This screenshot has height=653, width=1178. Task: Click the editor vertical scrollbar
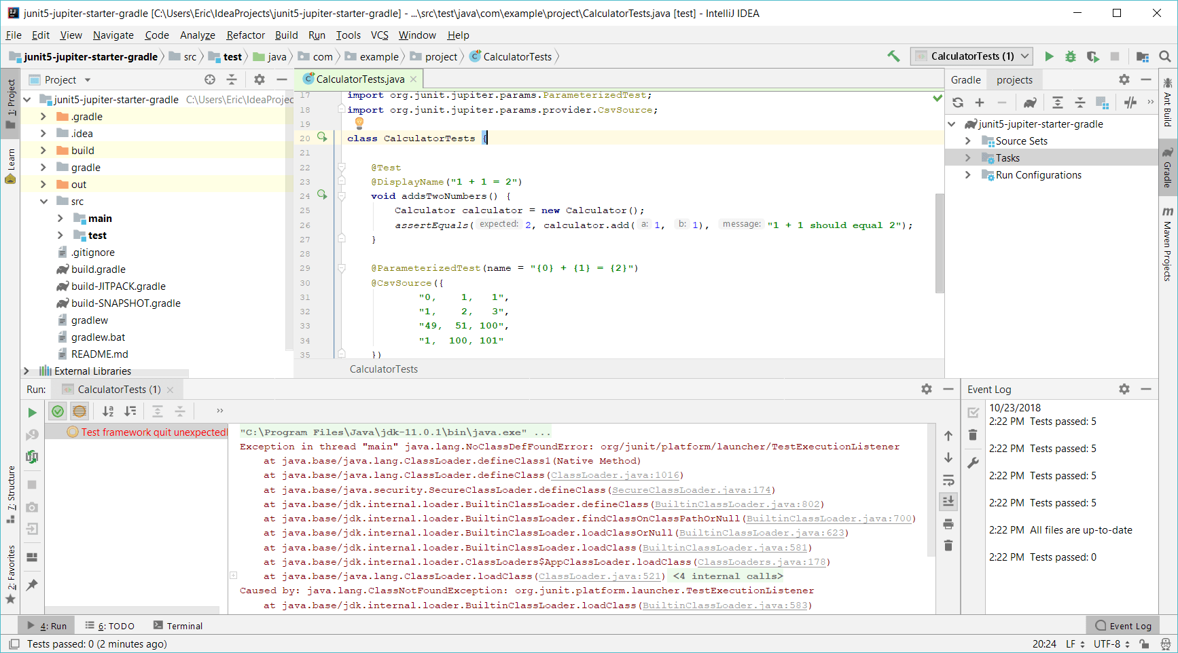(x=940, y=243)
